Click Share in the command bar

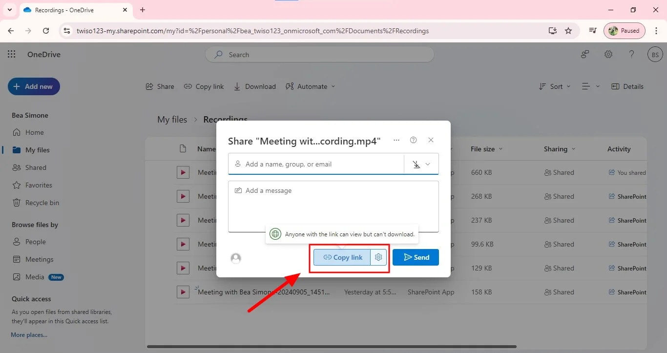(x=160, y=86)
